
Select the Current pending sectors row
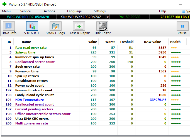pyautogui.click(x=34, y=109)
